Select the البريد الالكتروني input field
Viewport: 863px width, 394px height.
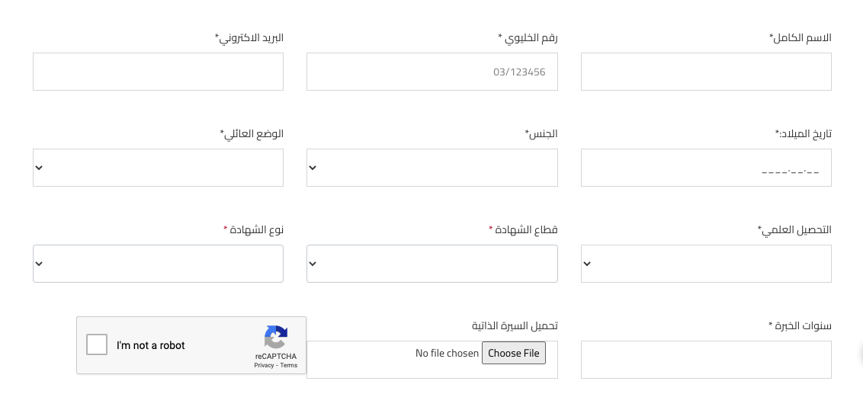point(158,72)
